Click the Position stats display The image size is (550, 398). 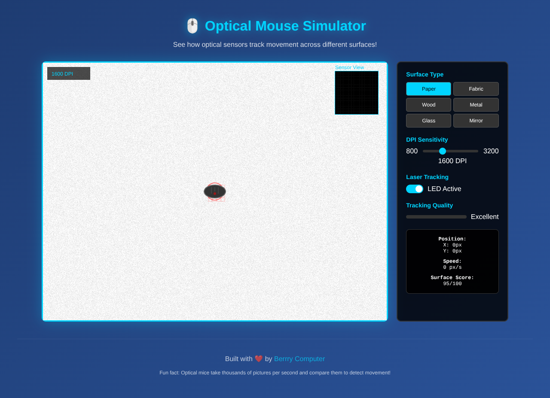click(x=452, y=244)
